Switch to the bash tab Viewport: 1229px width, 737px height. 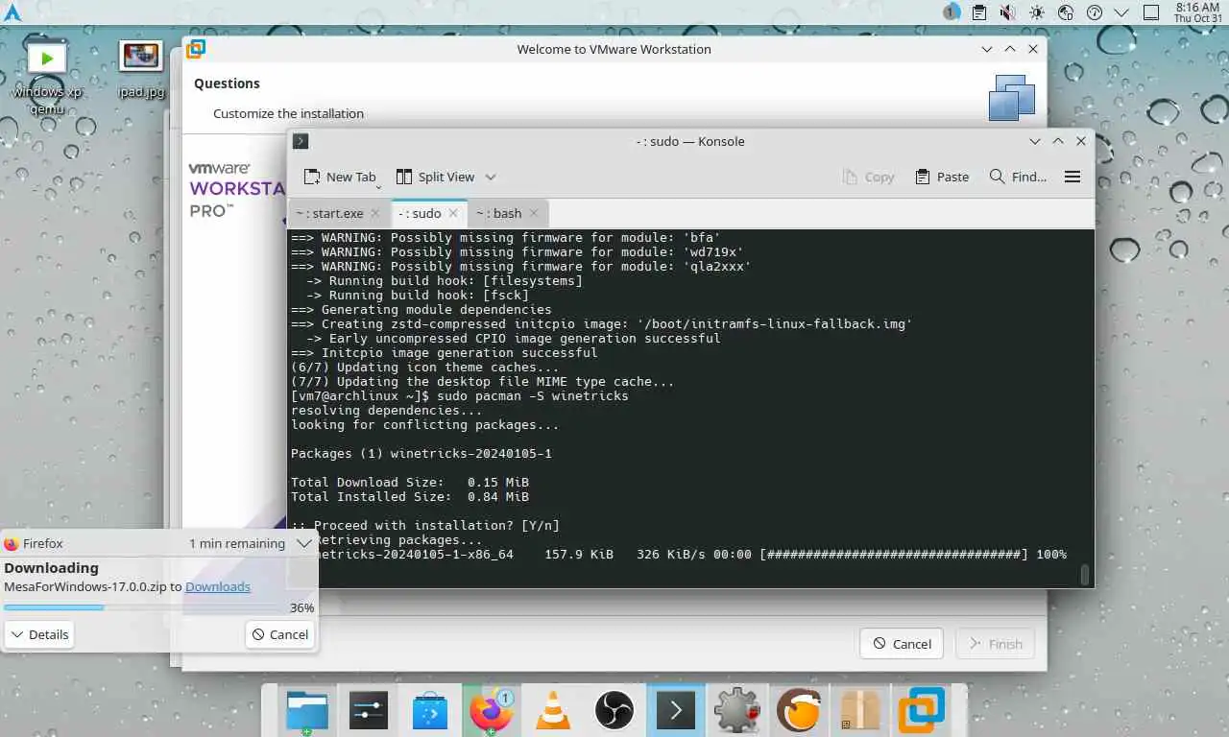498,213
